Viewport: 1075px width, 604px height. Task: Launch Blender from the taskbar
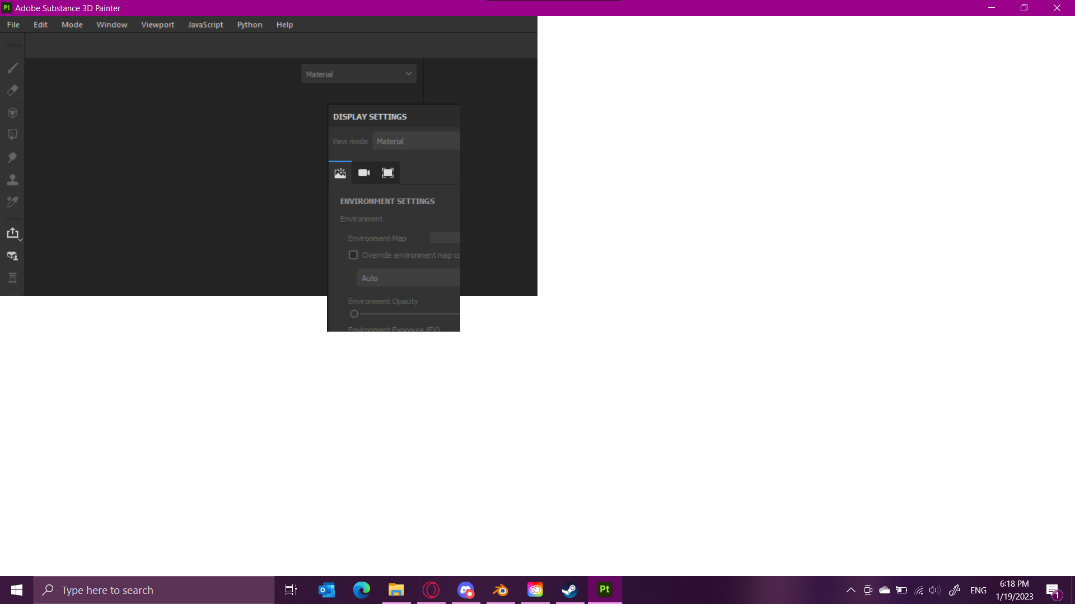point(500,589)
